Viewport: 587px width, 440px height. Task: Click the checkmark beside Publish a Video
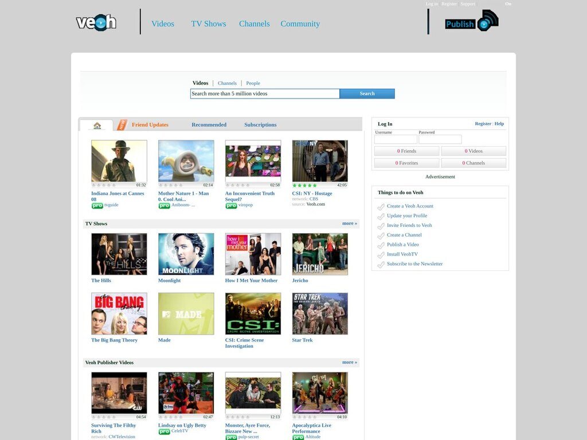[381, 245]
